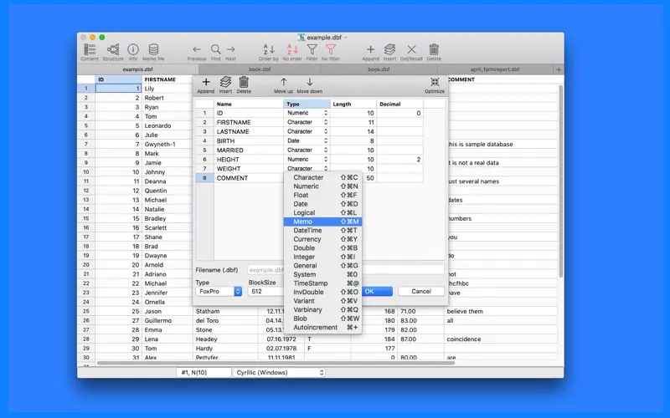Insert a record from main toolbar
The height and width of the screenshot is (418, 670).
click(389, 49)
